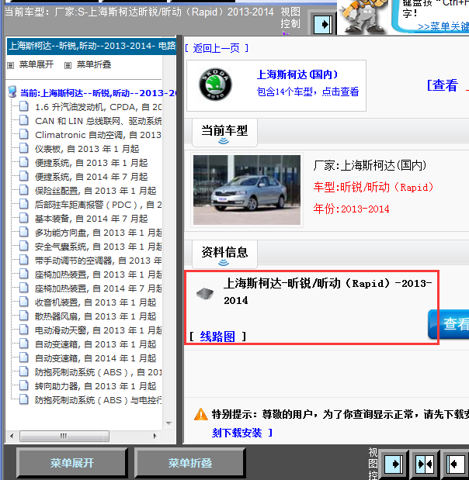Open 防抱死制动系统（ABS）, 自 201 entry
469x480 pixels.
[98, 372]
